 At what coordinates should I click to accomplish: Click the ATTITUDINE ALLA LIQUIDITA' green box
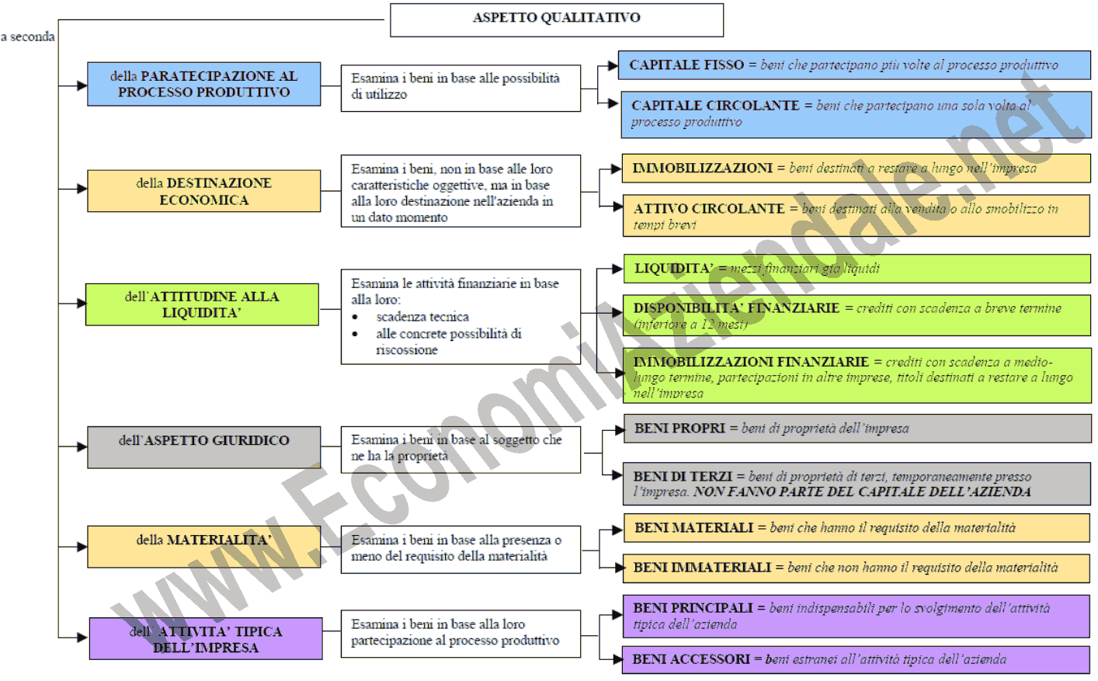click(202, 304)
